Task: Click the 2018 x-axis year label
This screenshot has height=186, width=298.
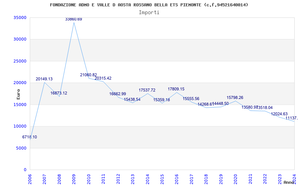Action: (206, 179)
